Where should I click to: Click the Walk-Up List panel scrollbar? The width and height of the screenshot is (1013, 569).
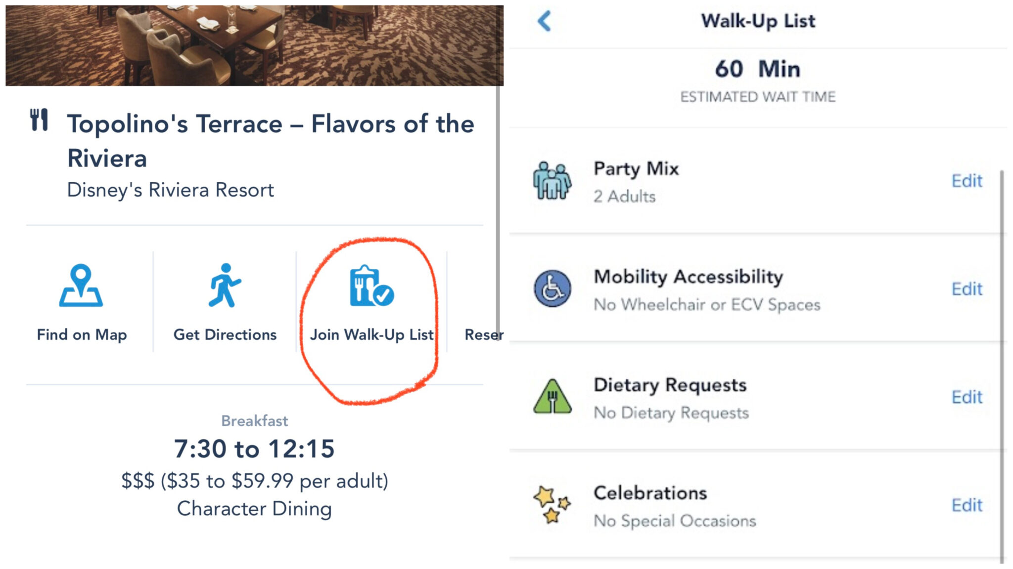(1002, 366)
